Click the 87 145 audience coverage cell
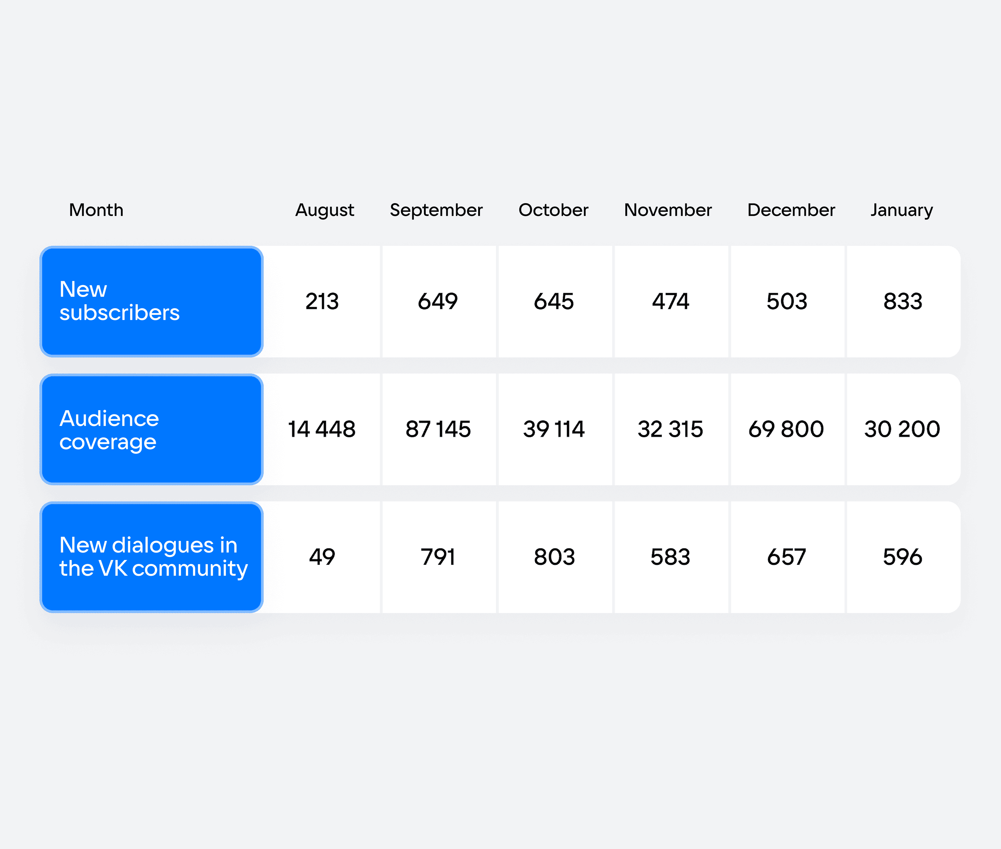Image resolution: width=1001 pixels, height=849 pixels. pos(439,429)
